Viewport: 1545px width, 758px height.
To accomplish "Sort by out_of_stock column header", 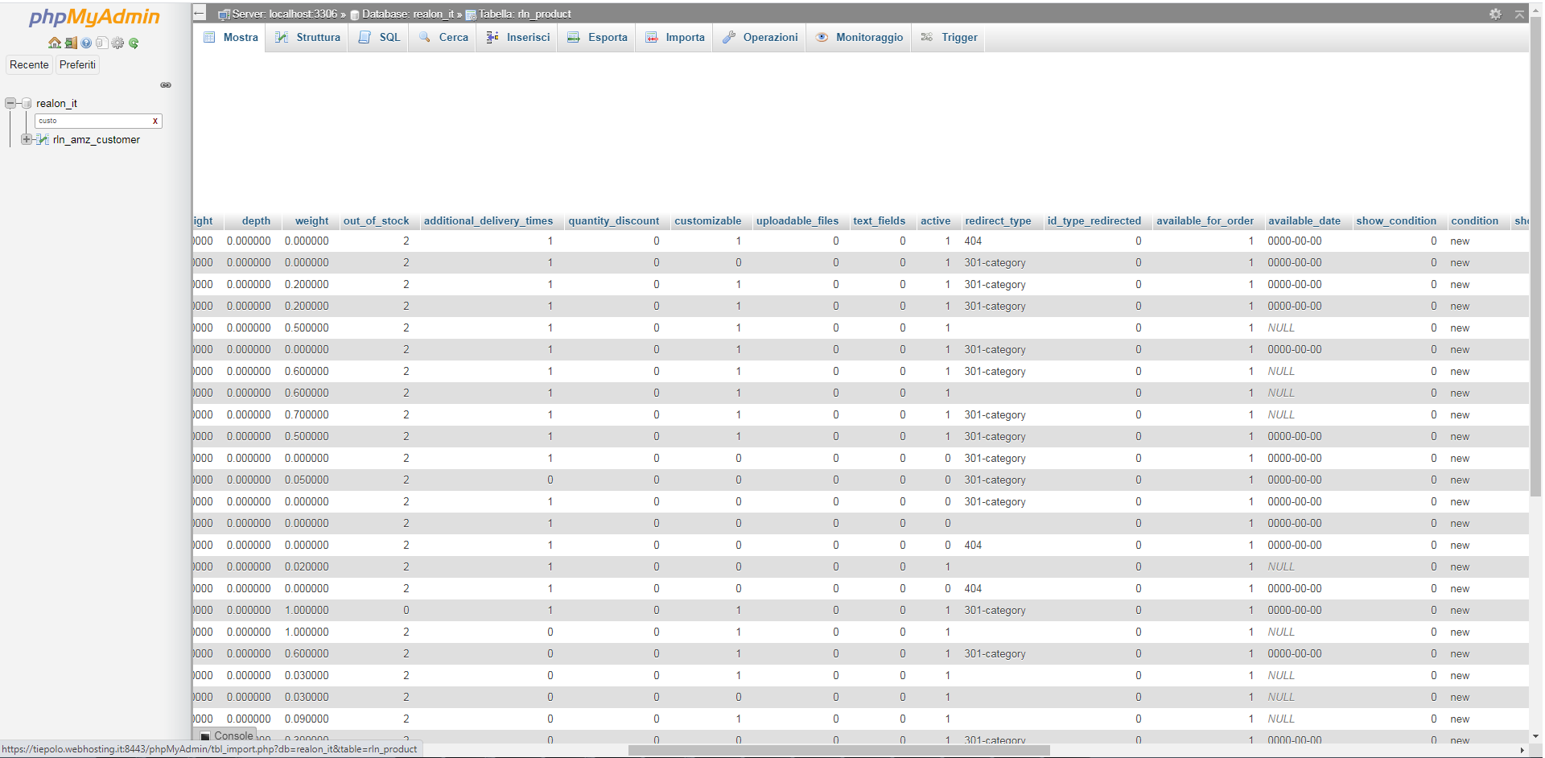I will click(376, 220).
